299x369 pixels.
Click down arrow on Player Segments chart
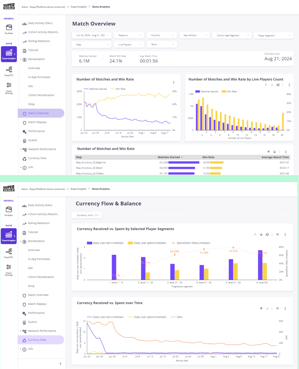(x=261, y=235)
